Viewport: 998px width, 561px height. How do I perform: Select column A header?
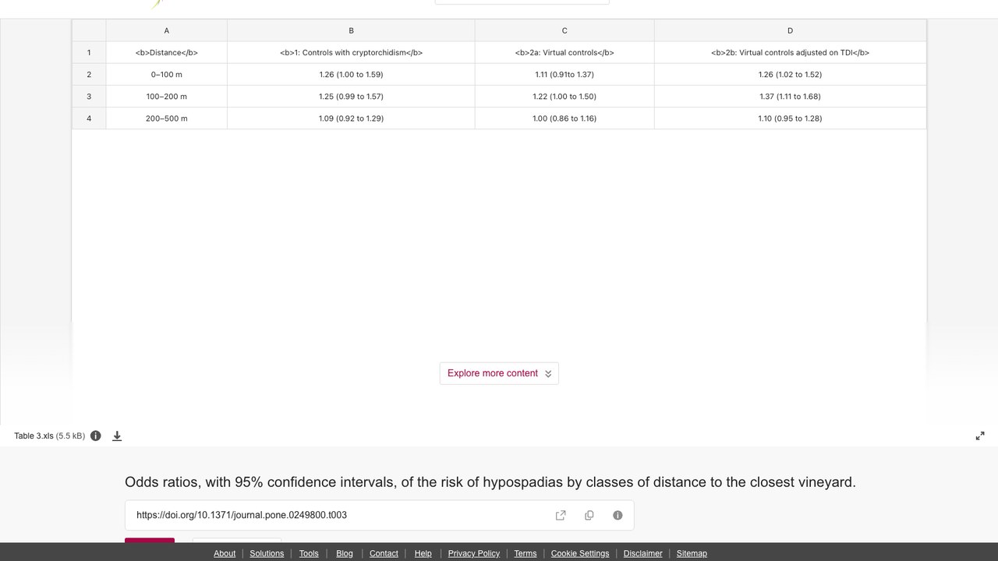tap(166, 30)
